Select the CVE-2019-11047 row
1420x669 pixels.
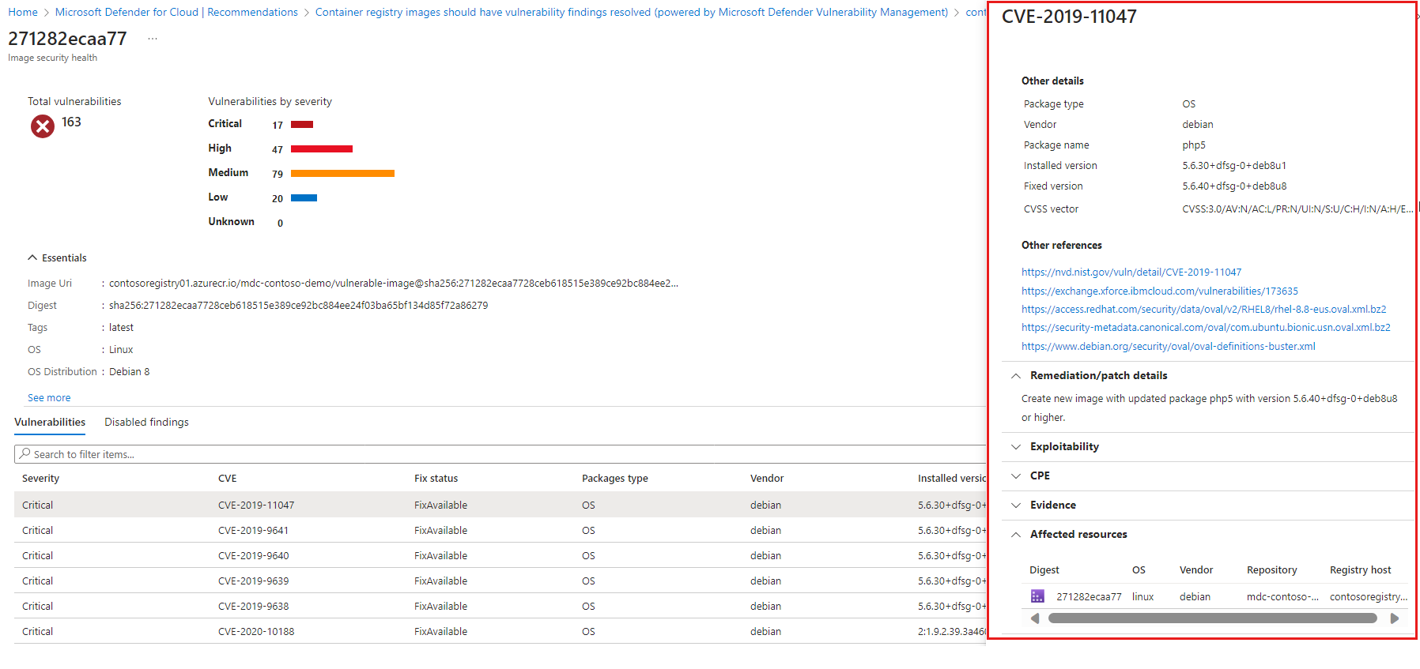click(x=500, y=505)
